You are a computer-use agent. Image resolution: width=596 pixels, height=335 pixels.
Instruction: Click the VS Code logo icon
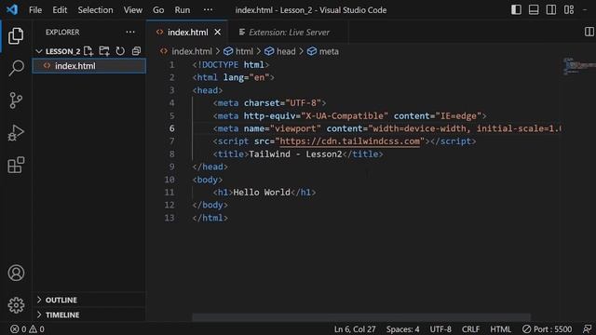tap(12, 9)
